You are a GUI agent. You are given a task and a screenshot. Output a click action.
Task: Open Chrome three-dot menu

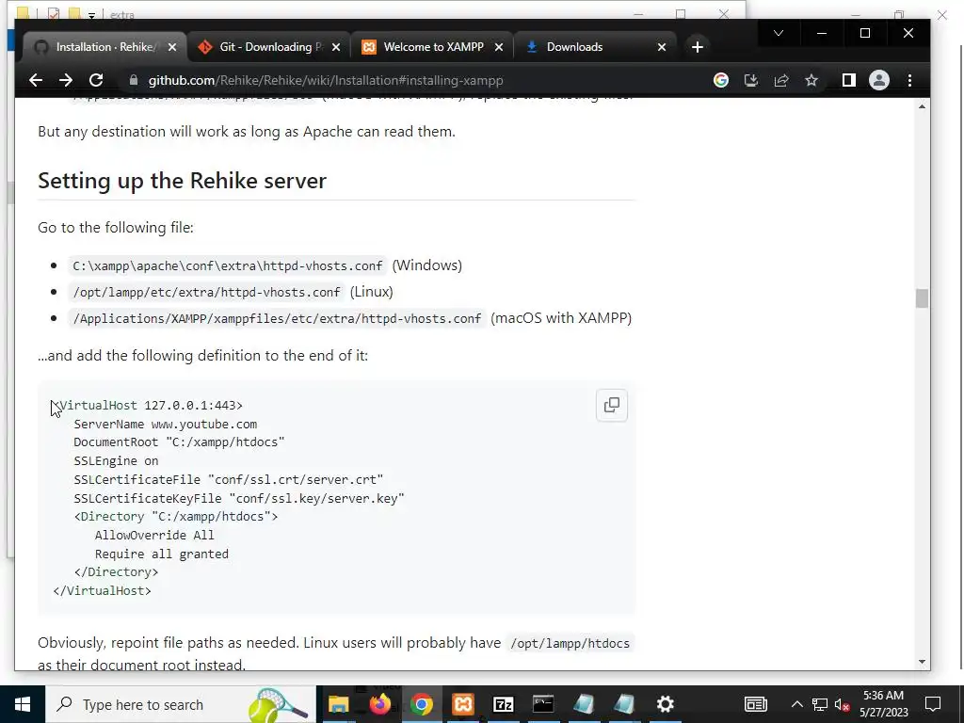tap(910, 81)
